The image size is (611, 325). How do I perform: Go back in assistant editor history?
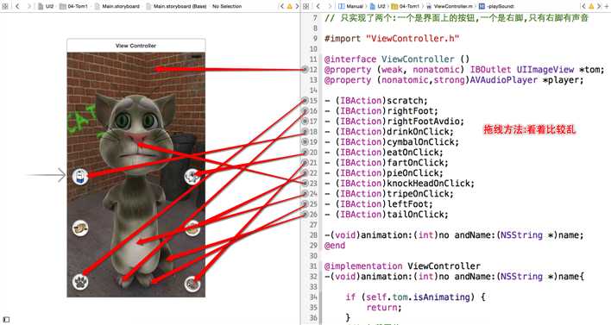click(318, 6)
